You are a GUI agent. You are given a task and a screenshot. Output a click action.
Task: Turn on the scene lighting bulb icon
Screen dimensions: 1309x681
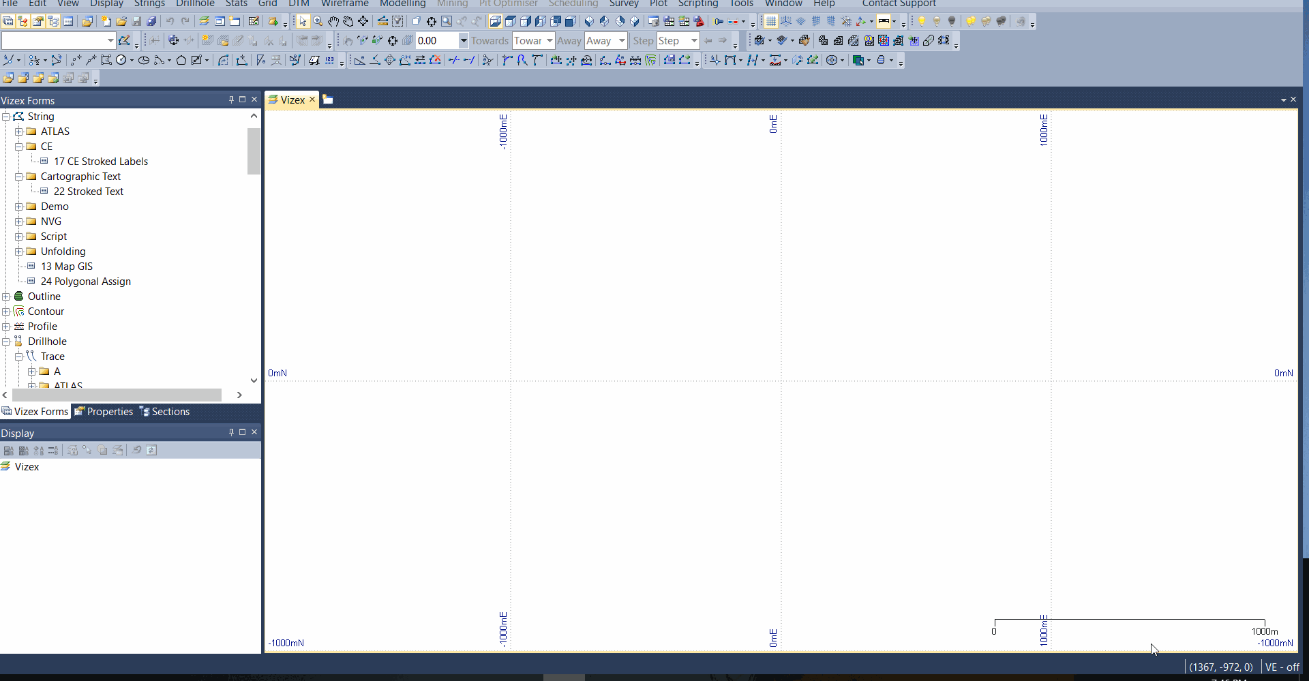tap(922, 21)
